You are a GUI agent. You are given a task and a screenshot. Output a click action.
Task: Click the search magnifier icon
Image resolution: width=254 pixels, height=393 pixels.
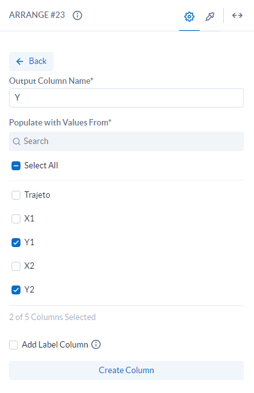(17, 141)
